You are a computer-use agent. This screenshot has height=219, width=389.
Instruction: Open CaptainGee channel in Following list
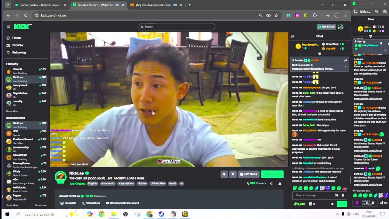(26, 95)
